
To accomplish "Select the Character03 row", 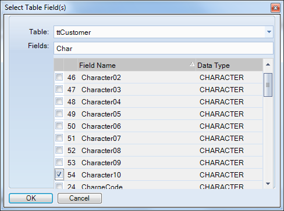I will (x=158, y=89).
